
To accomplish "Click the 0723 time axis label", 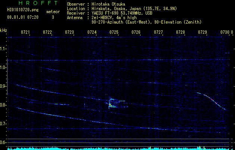I will (69, 32).
